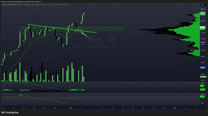Click the created with TradingView.com header text
This screenshot has width=208, height=116.
[21, 2]
